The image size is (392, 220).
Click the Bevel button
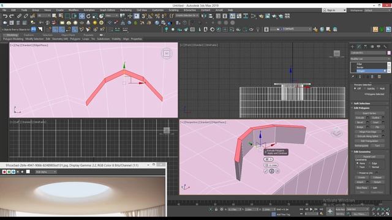tap(360, 122)
